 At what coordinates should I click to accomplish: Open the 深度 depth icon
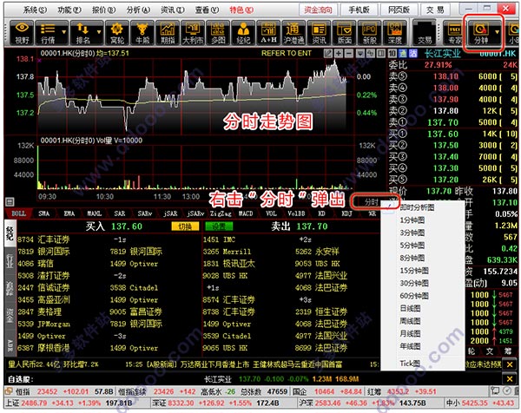[395, 32]
